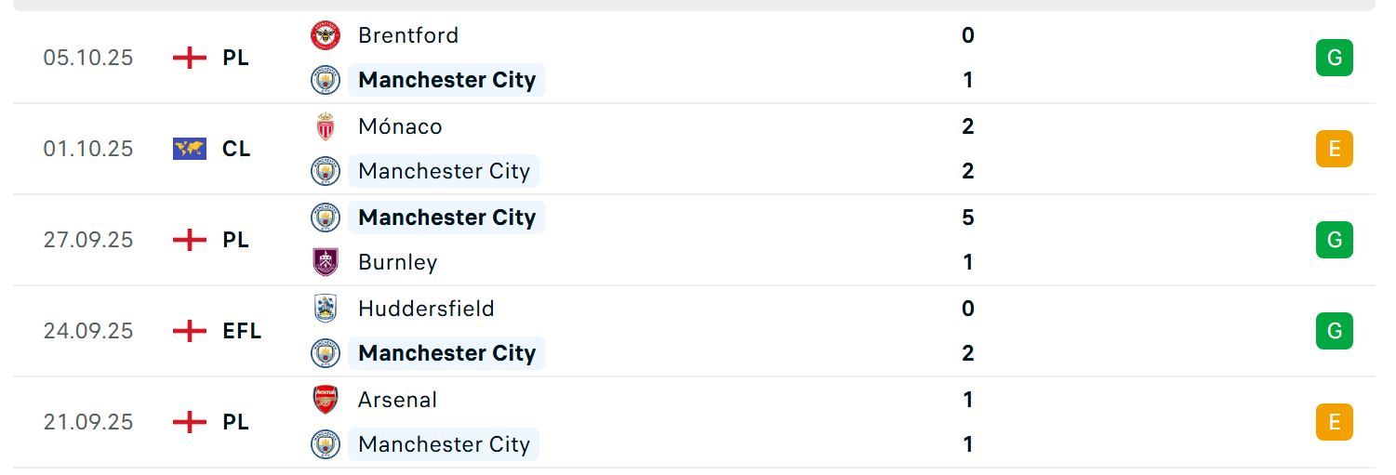Click the Mónaco club crest
The height and width of the screenshot is (475, 1396).
326,126
